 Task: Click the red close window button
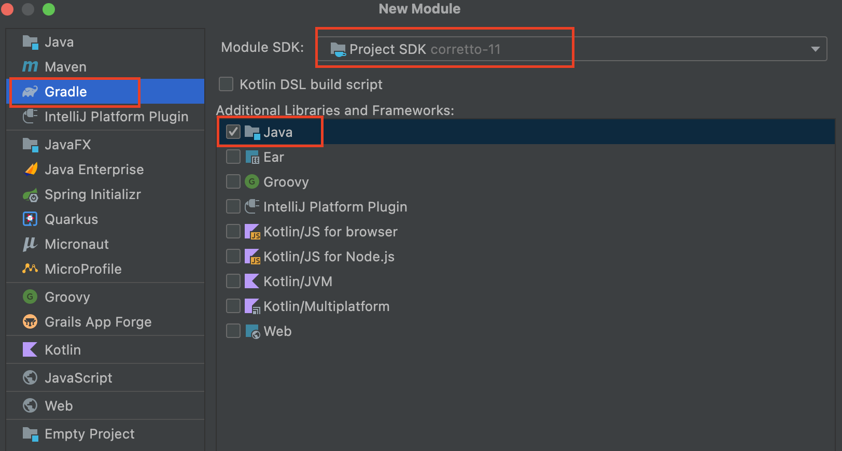pyautogui.click(x=7, y=9)
